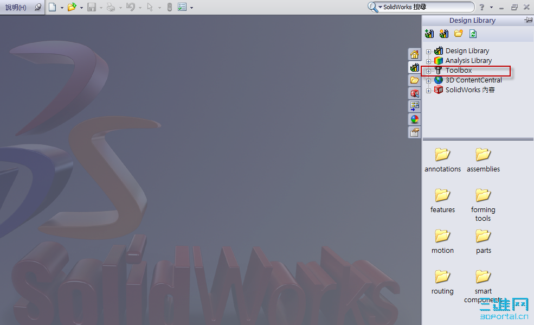Image resolution: width=534 pixels, height=325 pixels.
Task: Expand the Toolbox tree node
Action: click(x=428, y=71)
